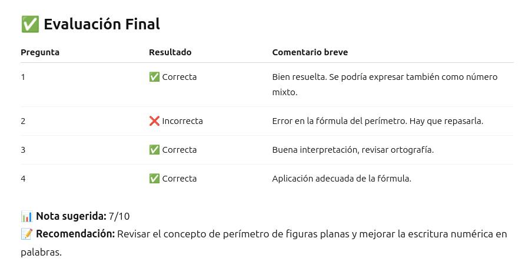
Task: Click the comment about número mixto
Action: [x=385, y=85]
